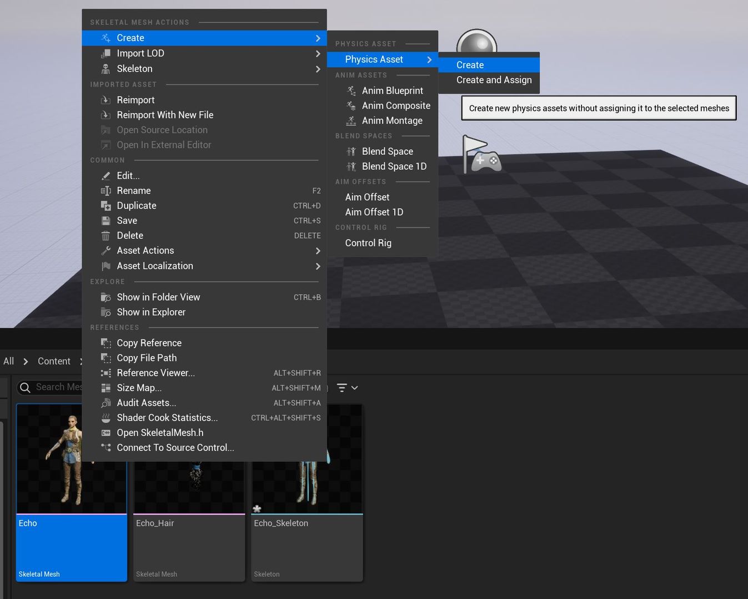Viewport: 748px width, 599px height.
Task: Click the Delete trash can icon
Action: click(x=106, y=235)
